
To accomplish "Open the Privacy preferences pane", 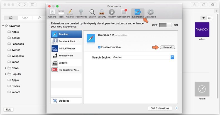I will tap(112, 14).
